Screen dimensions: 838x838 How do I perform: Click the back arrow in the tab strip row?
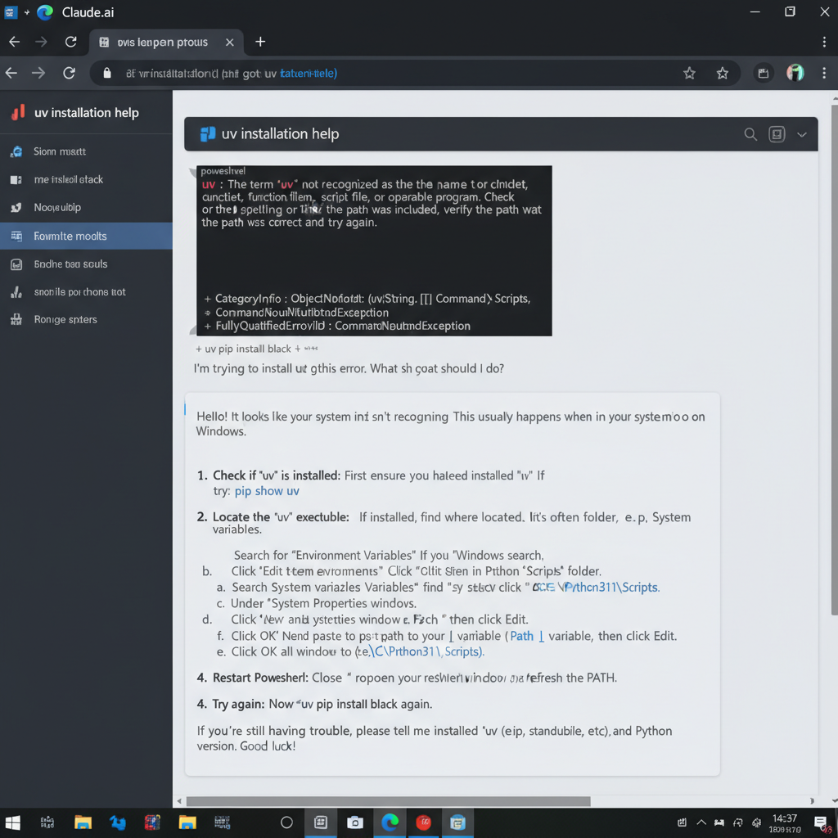pos(15,42)
